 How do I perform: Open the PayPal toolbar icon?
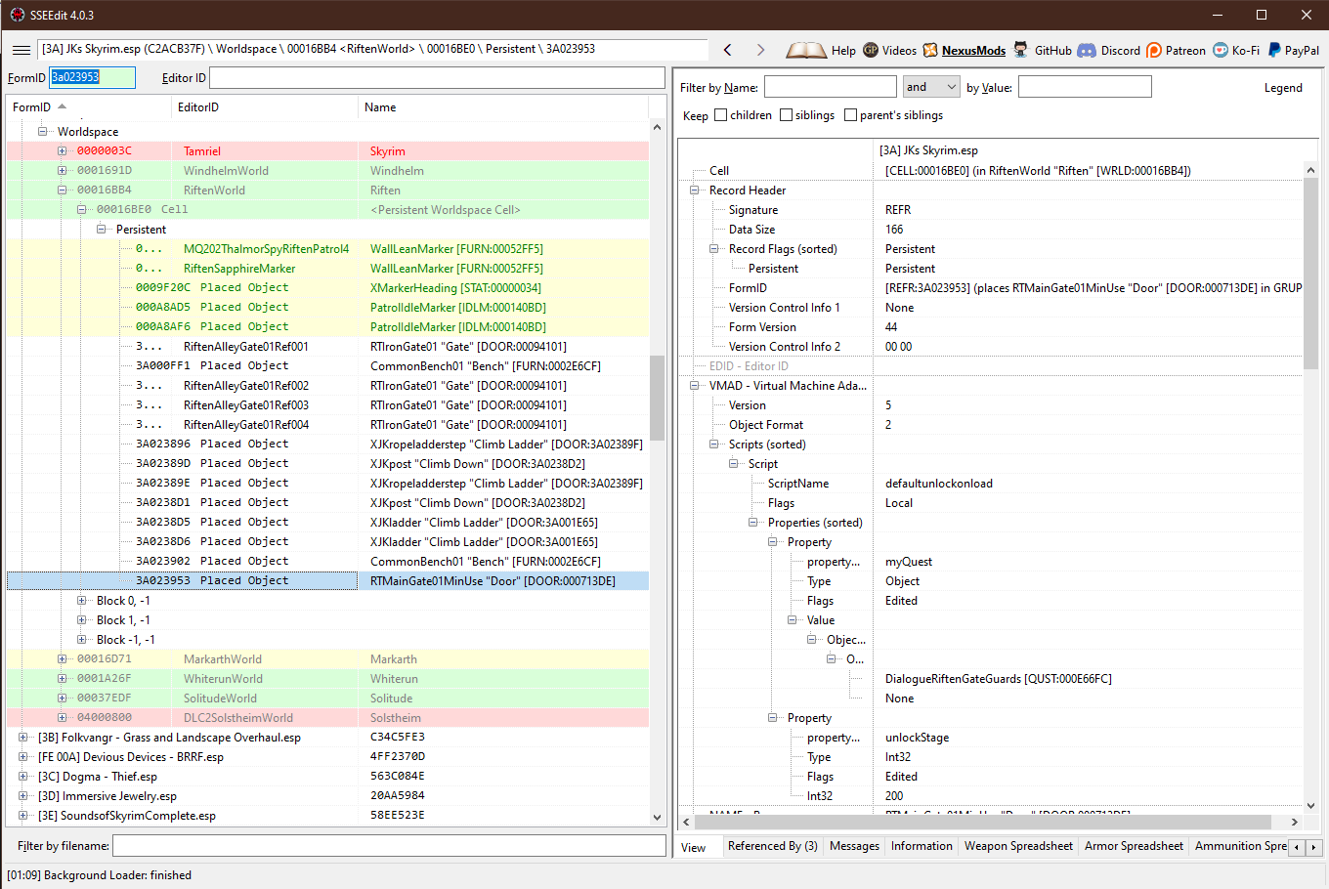tap(1274, 50)
